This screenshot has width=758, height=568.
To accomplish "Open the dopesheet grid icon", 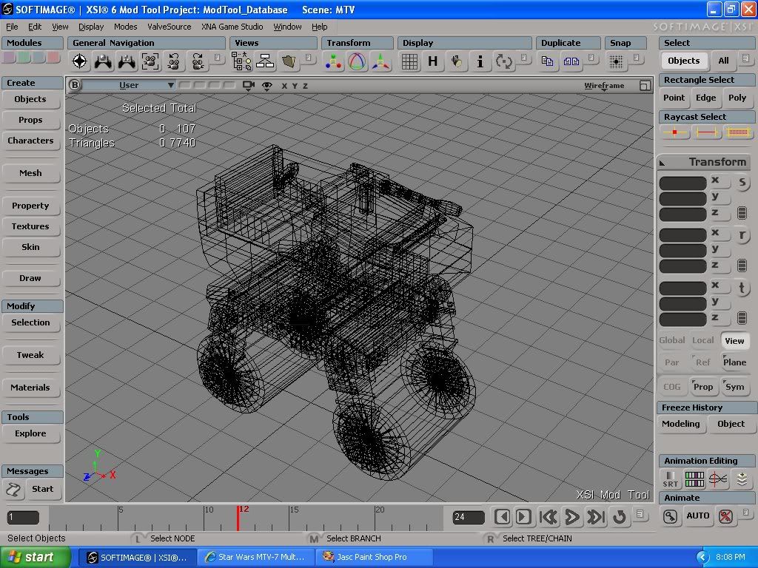I will pos(694,479).
